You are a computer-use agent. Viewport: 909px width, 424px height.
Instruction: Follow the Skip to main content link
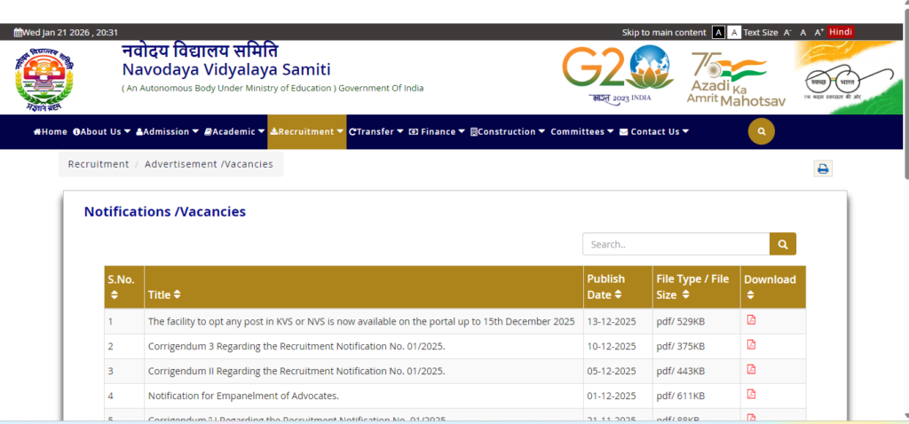point(664,33)
